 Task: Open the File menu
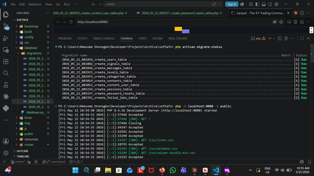click(x=13, y=4)
